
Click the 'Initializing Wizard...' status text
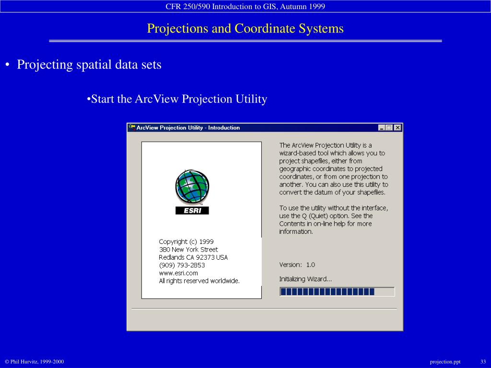[305, 279]
